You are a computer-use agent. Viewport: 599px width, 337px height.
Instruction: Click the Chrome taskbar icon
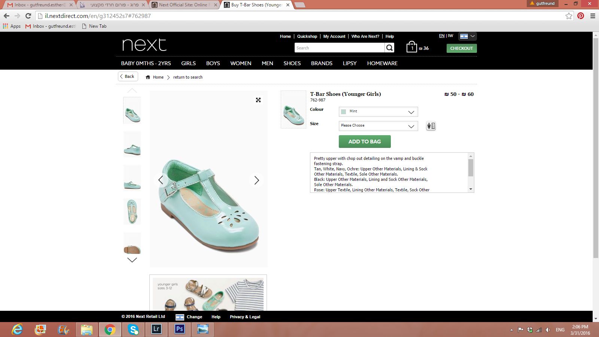coord(110,330)
